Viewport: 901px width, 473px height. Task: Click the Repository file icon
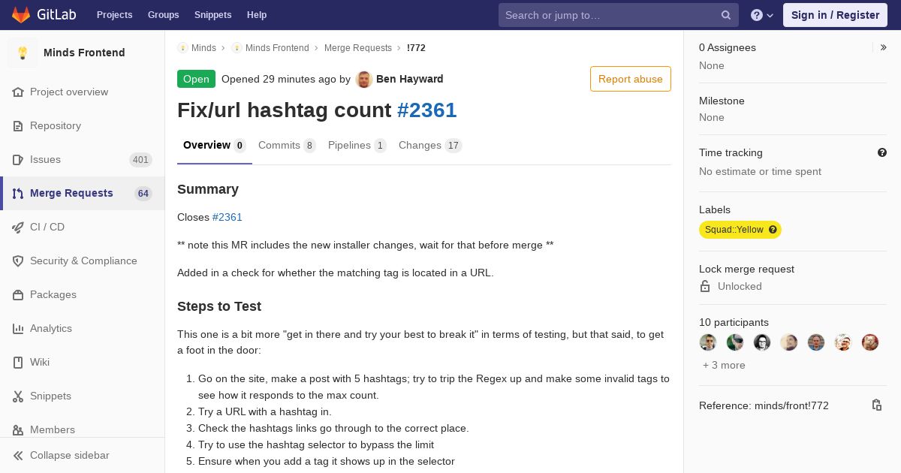(18, 125)
